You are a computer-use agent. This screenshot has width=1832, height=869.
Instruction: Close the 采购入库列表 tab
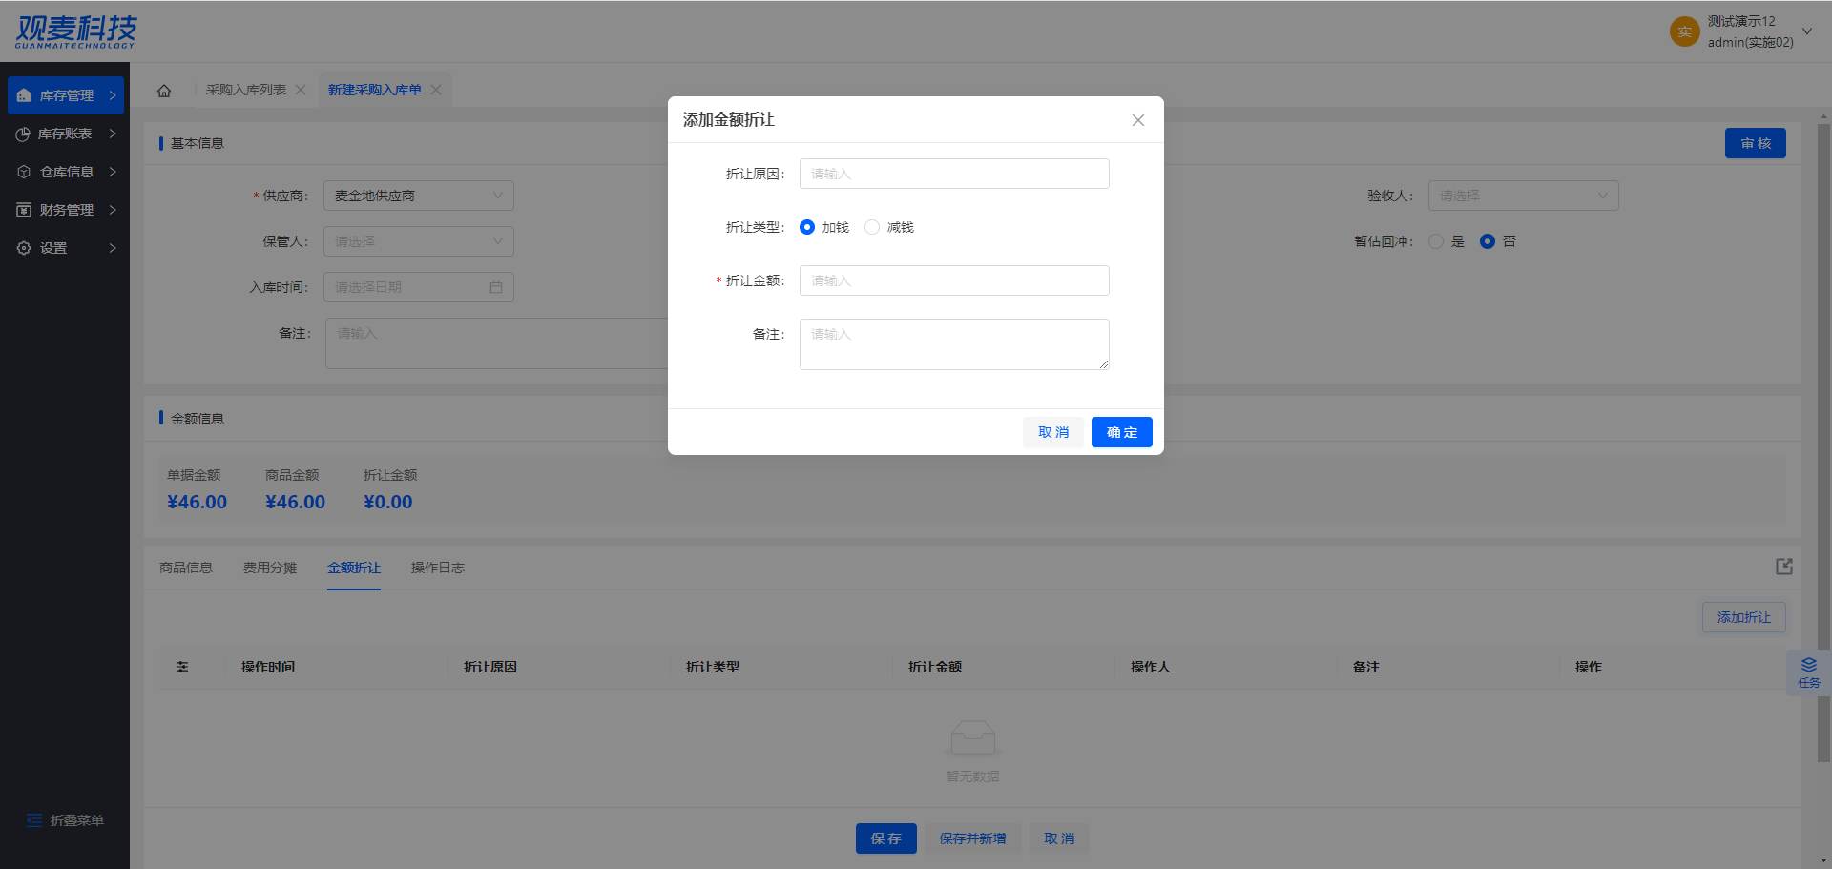301,90
